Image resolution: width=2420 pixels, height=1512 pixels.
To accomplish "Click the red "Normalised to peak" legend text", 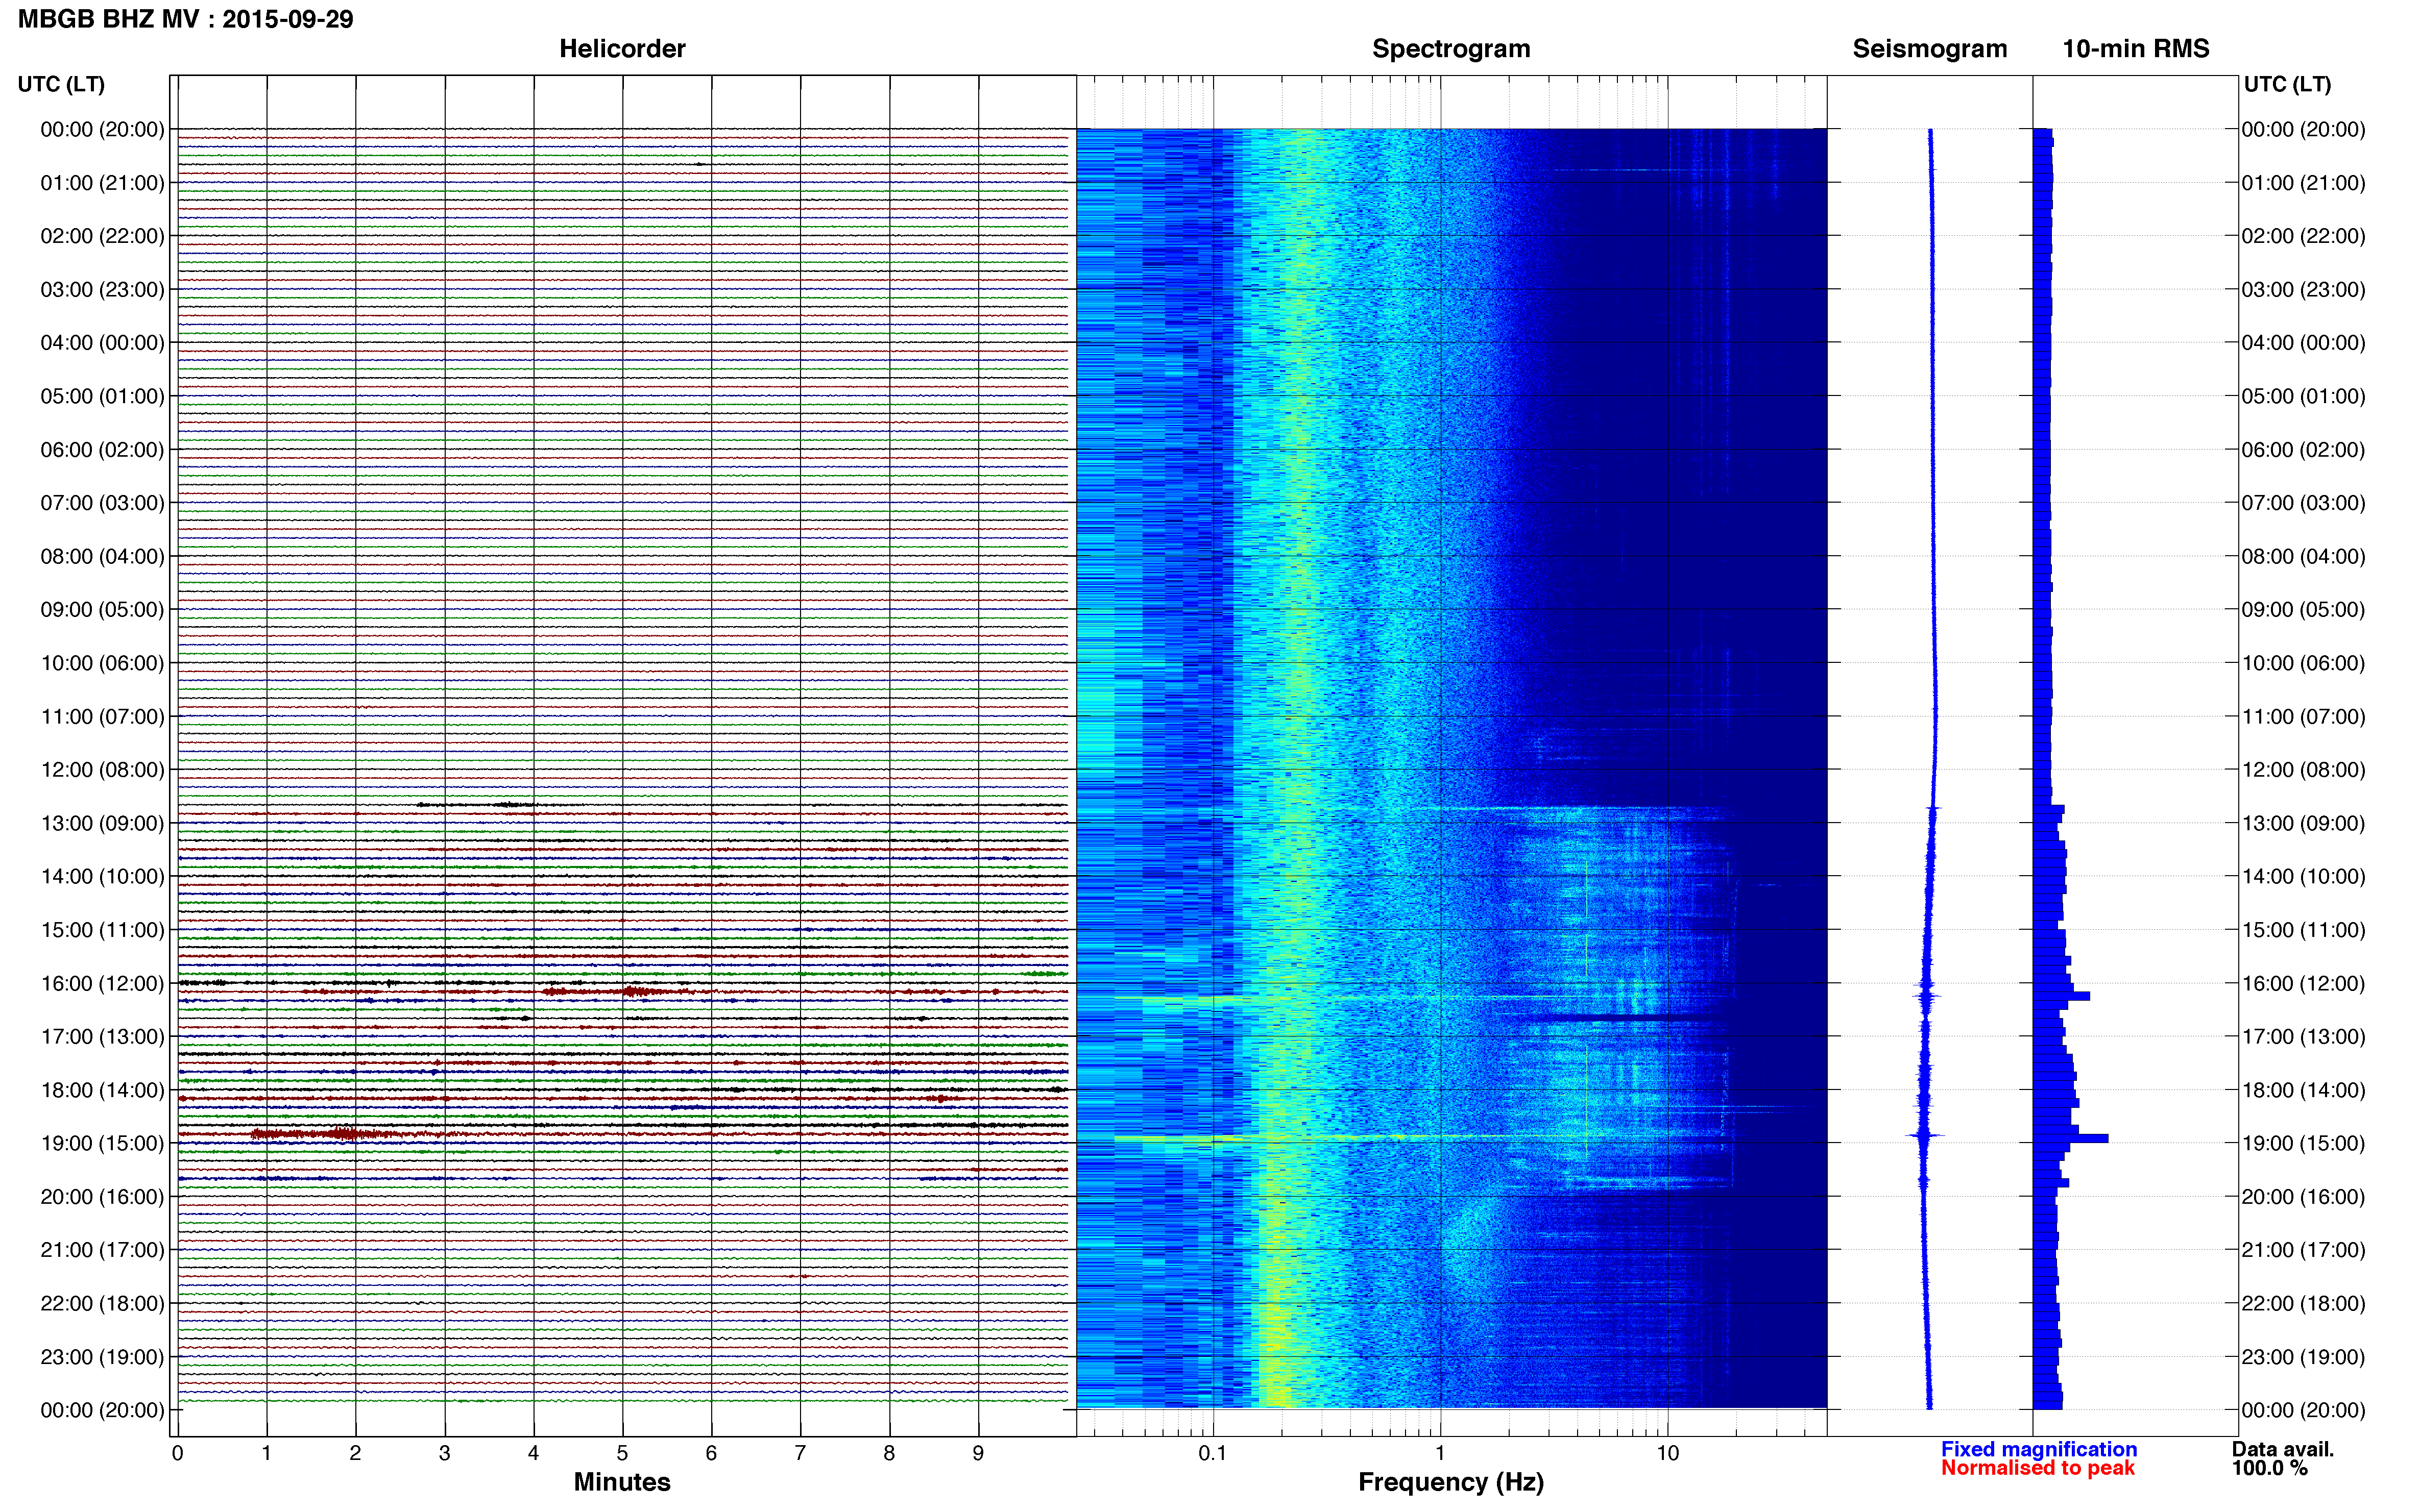I will pyautogui.click(x=2038, y=1468).
